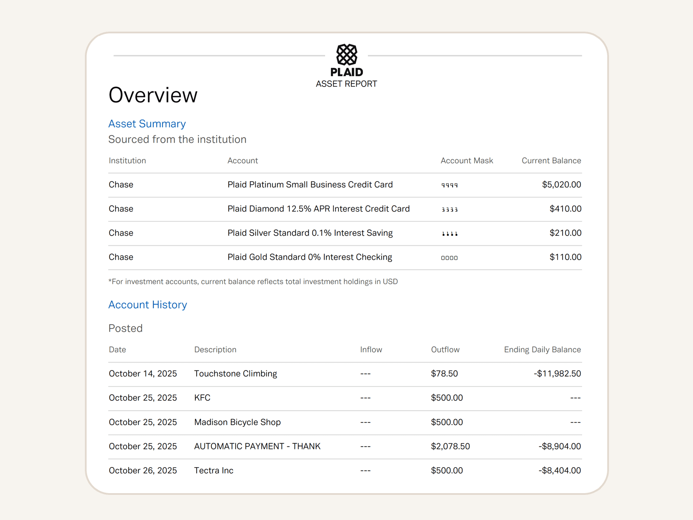Screen dimensions: 693x520
Task: Click the ASSET REPORT label under logo
Action: pyautogui.click(x=346, y=84)
